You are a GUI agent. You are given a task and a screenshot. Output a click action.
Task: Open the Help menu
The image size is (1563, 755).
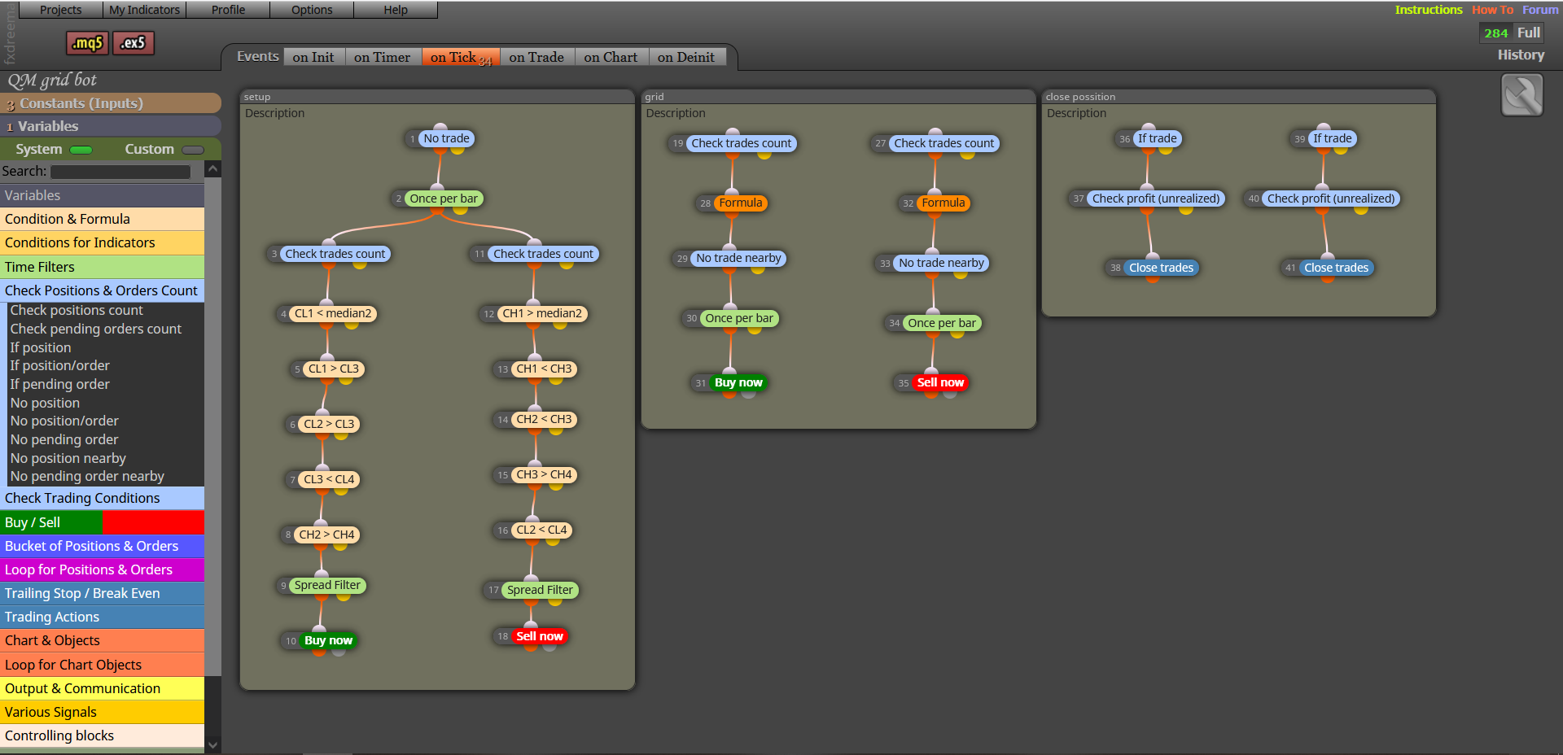(396, 10)
